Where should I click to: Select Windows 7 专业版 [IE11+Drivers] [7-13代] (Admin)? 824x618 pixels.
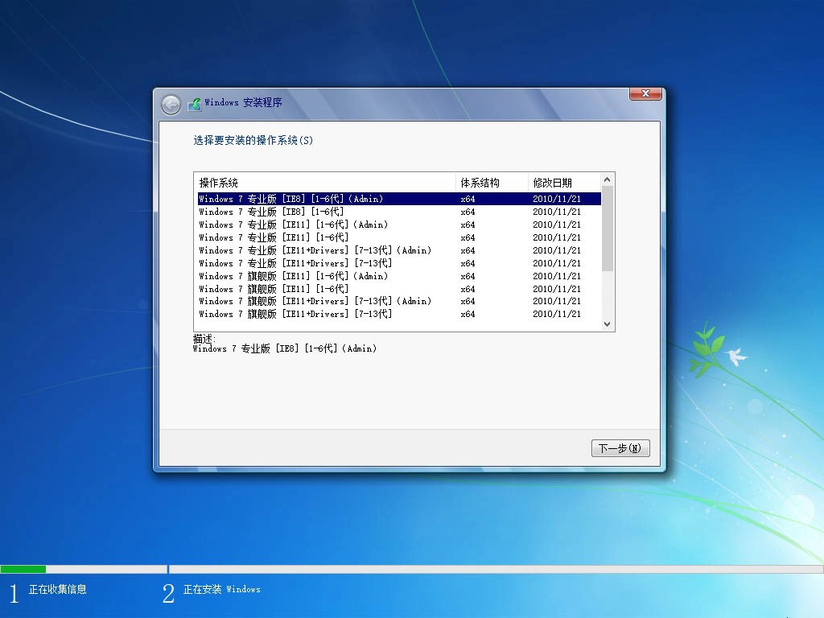pyautogui.click(x=322, y=250)
